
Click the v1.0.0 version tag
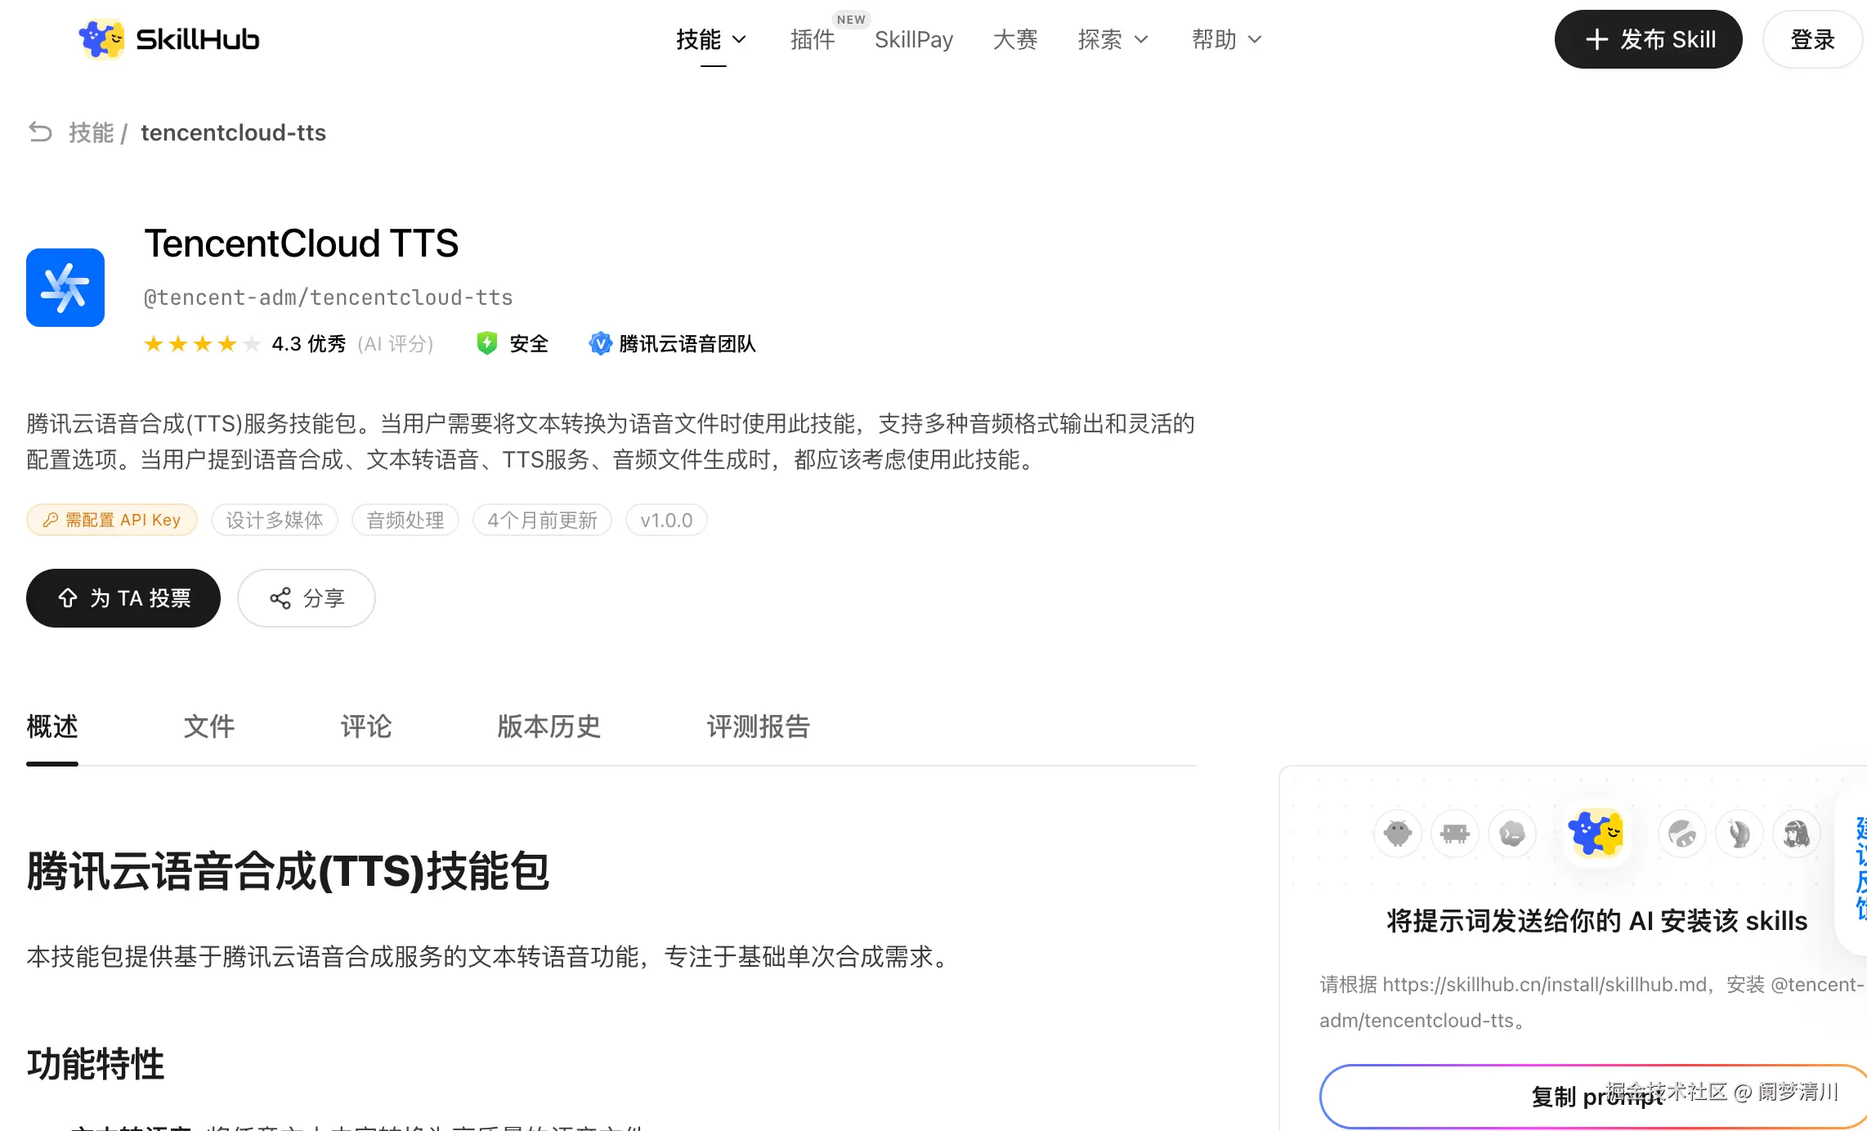tap(666, 520)
